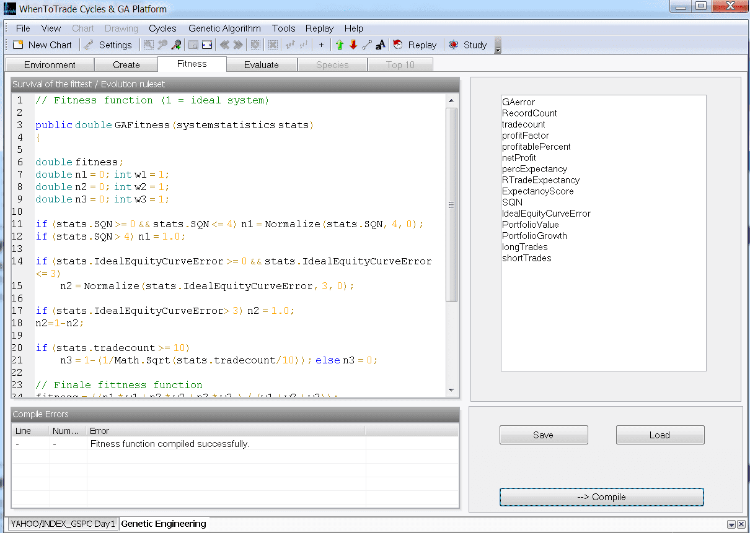Click the Study toolbar button
750x533 pixels.
pyautogui.click(x=468, y=45)
